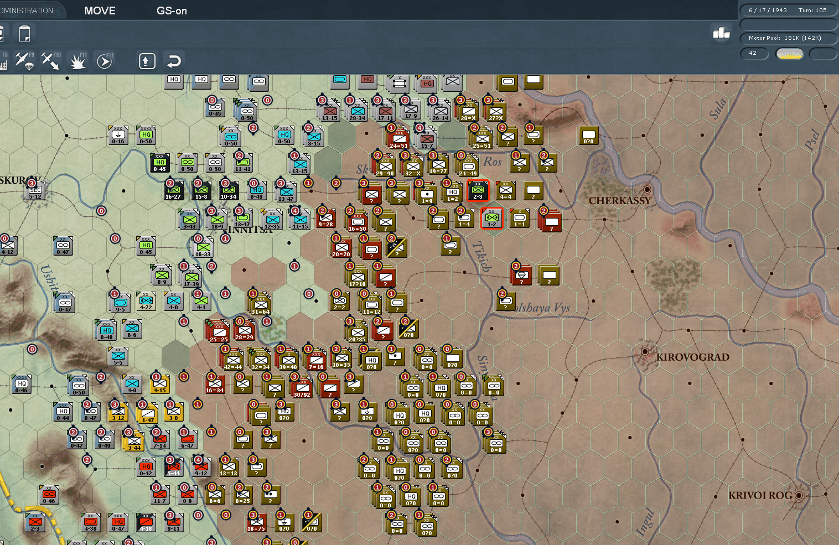Select the 25=51 unit stack
The height and width of the screenshot is (545, 839).
(481, 137)
